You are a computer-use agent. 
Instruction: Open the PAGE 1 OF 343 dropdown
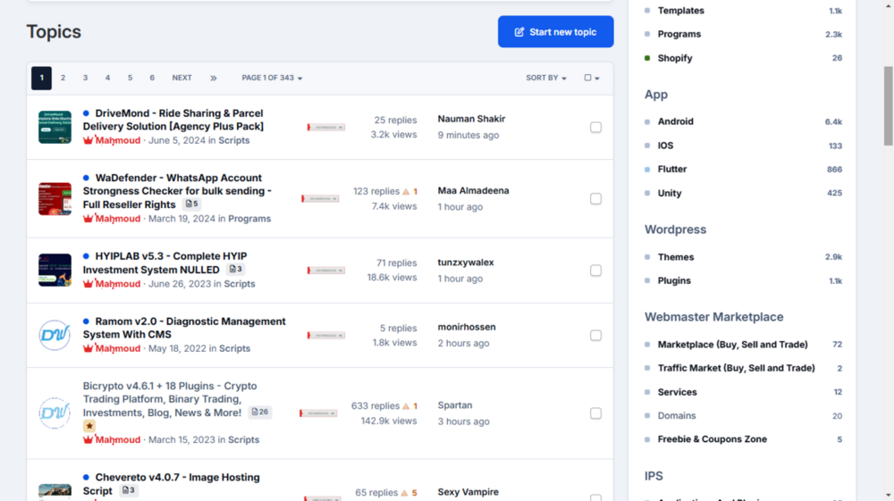272,78
